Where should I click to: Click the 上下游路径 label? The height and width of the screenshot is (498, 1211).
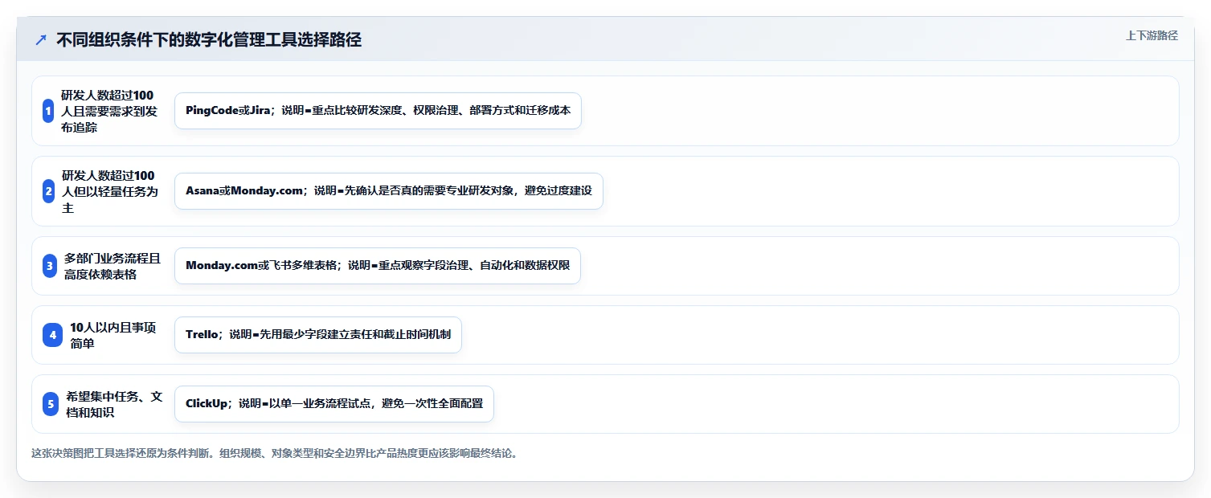pyautogui.click(x=1152, y=35)
